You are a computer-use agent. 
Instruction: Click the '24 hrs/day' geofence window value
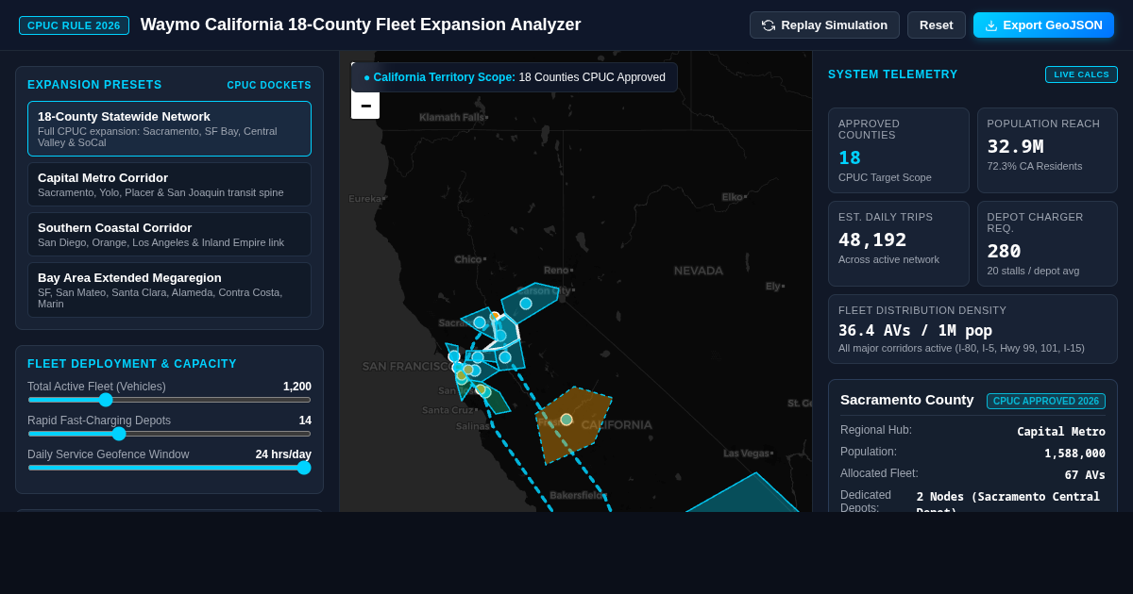pos(283,454)
